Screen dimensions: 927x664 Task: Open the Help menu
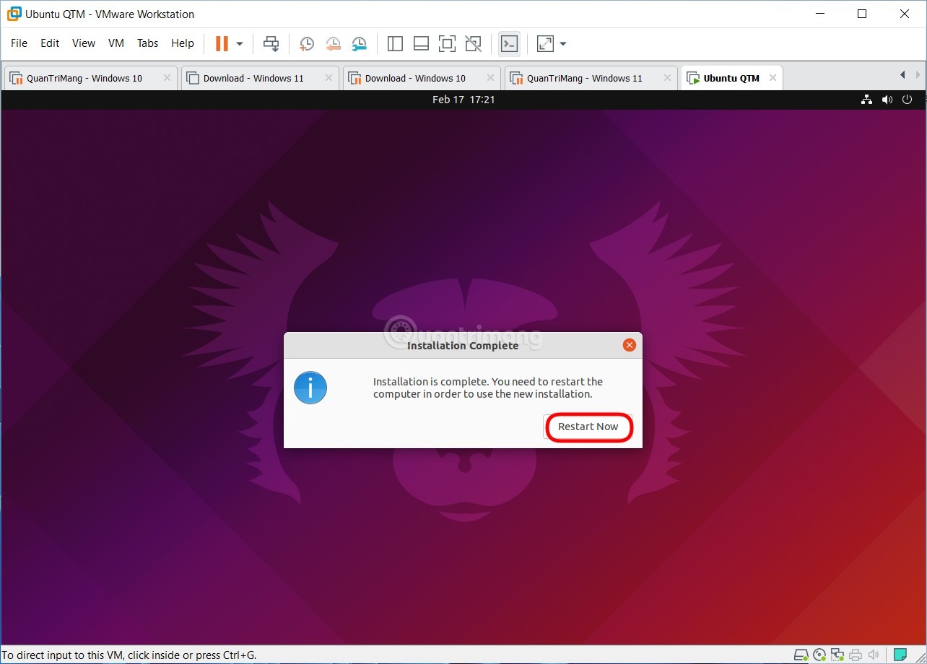[183, 43]
